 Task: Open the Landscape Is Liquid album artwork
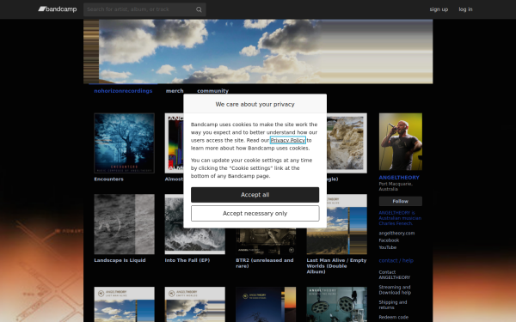point(124,224)
